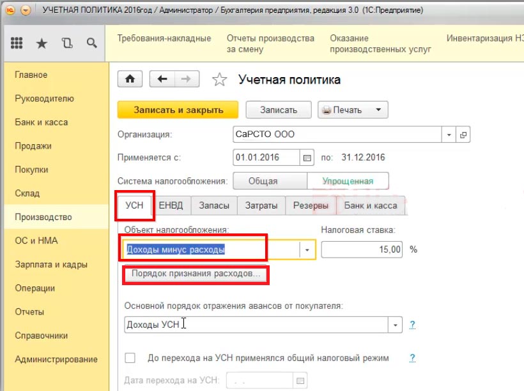Expand the Объект налогообложения dropdown
This screenshot has height=391, width=524.
(308, 249)
